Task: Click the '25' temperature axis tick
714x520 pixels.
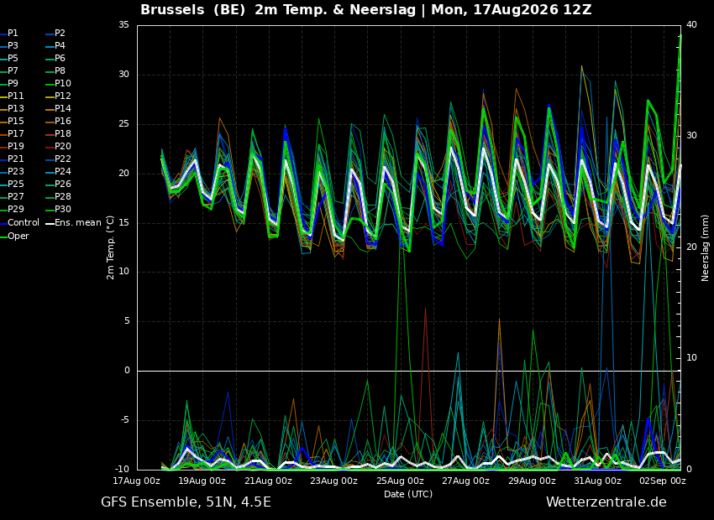Action: pyautogui.click(x=123, y=123)
